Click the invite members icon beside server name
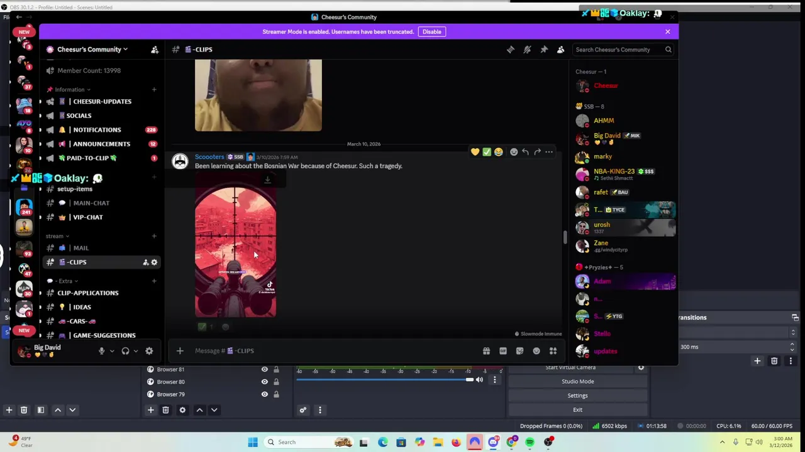Image resolution: width=805 pixels, height=452 pixels. click(155, 50)
